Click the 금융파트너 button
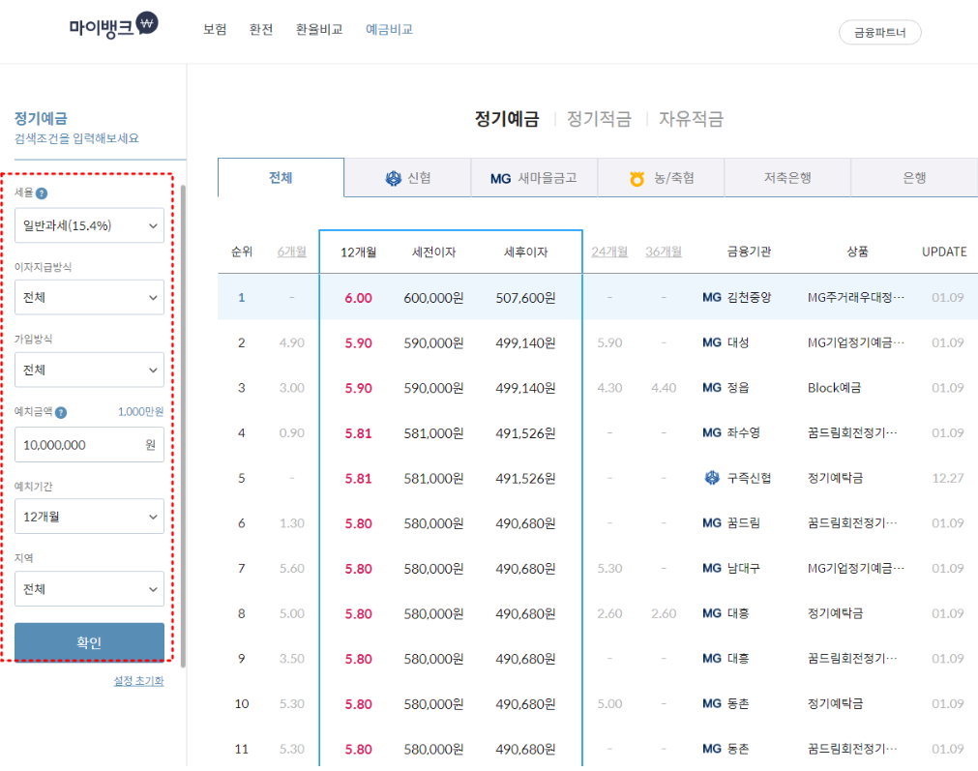Image resolution: width=978 pixels, height=771 pixels. pyautogui.click(x=879, y=33)
